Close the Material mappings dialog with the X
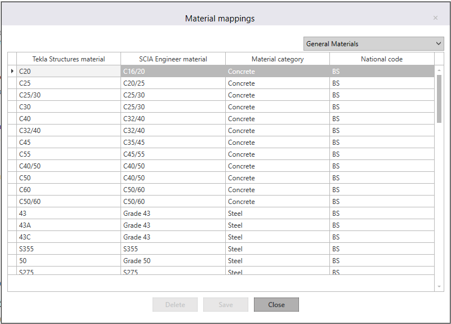The width and height of the screenshot is (451, 324). click(435, 18)
